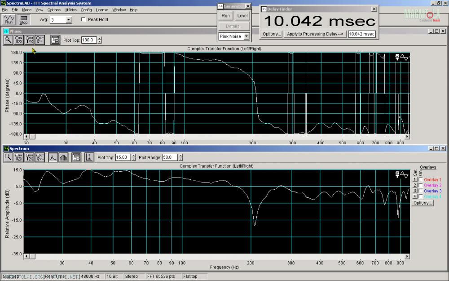Click the Spectrum plot scrollbar right arrow
The width and height of the screenshot is (449, 281).
tap(407, 256)
